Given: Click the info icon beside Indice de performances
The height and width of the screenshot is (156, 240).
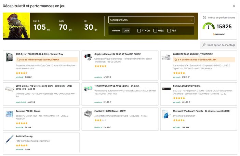Looking at the screenshot, I should point(204,17).
